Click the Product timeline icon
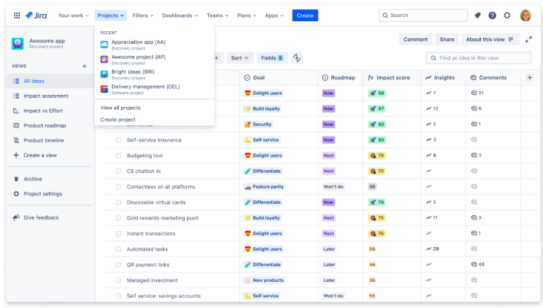The image size is (543, 308). click(16, 140)
